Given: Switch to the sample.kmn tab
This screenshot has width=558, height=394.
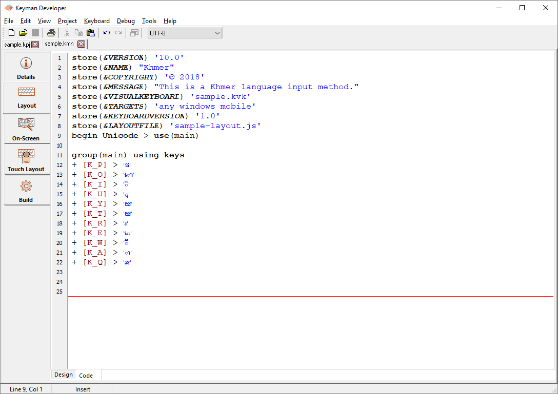Looking at the screenshot, I should (x=59, y=44).
